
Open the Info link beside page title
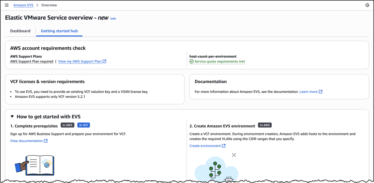(113, 19)
